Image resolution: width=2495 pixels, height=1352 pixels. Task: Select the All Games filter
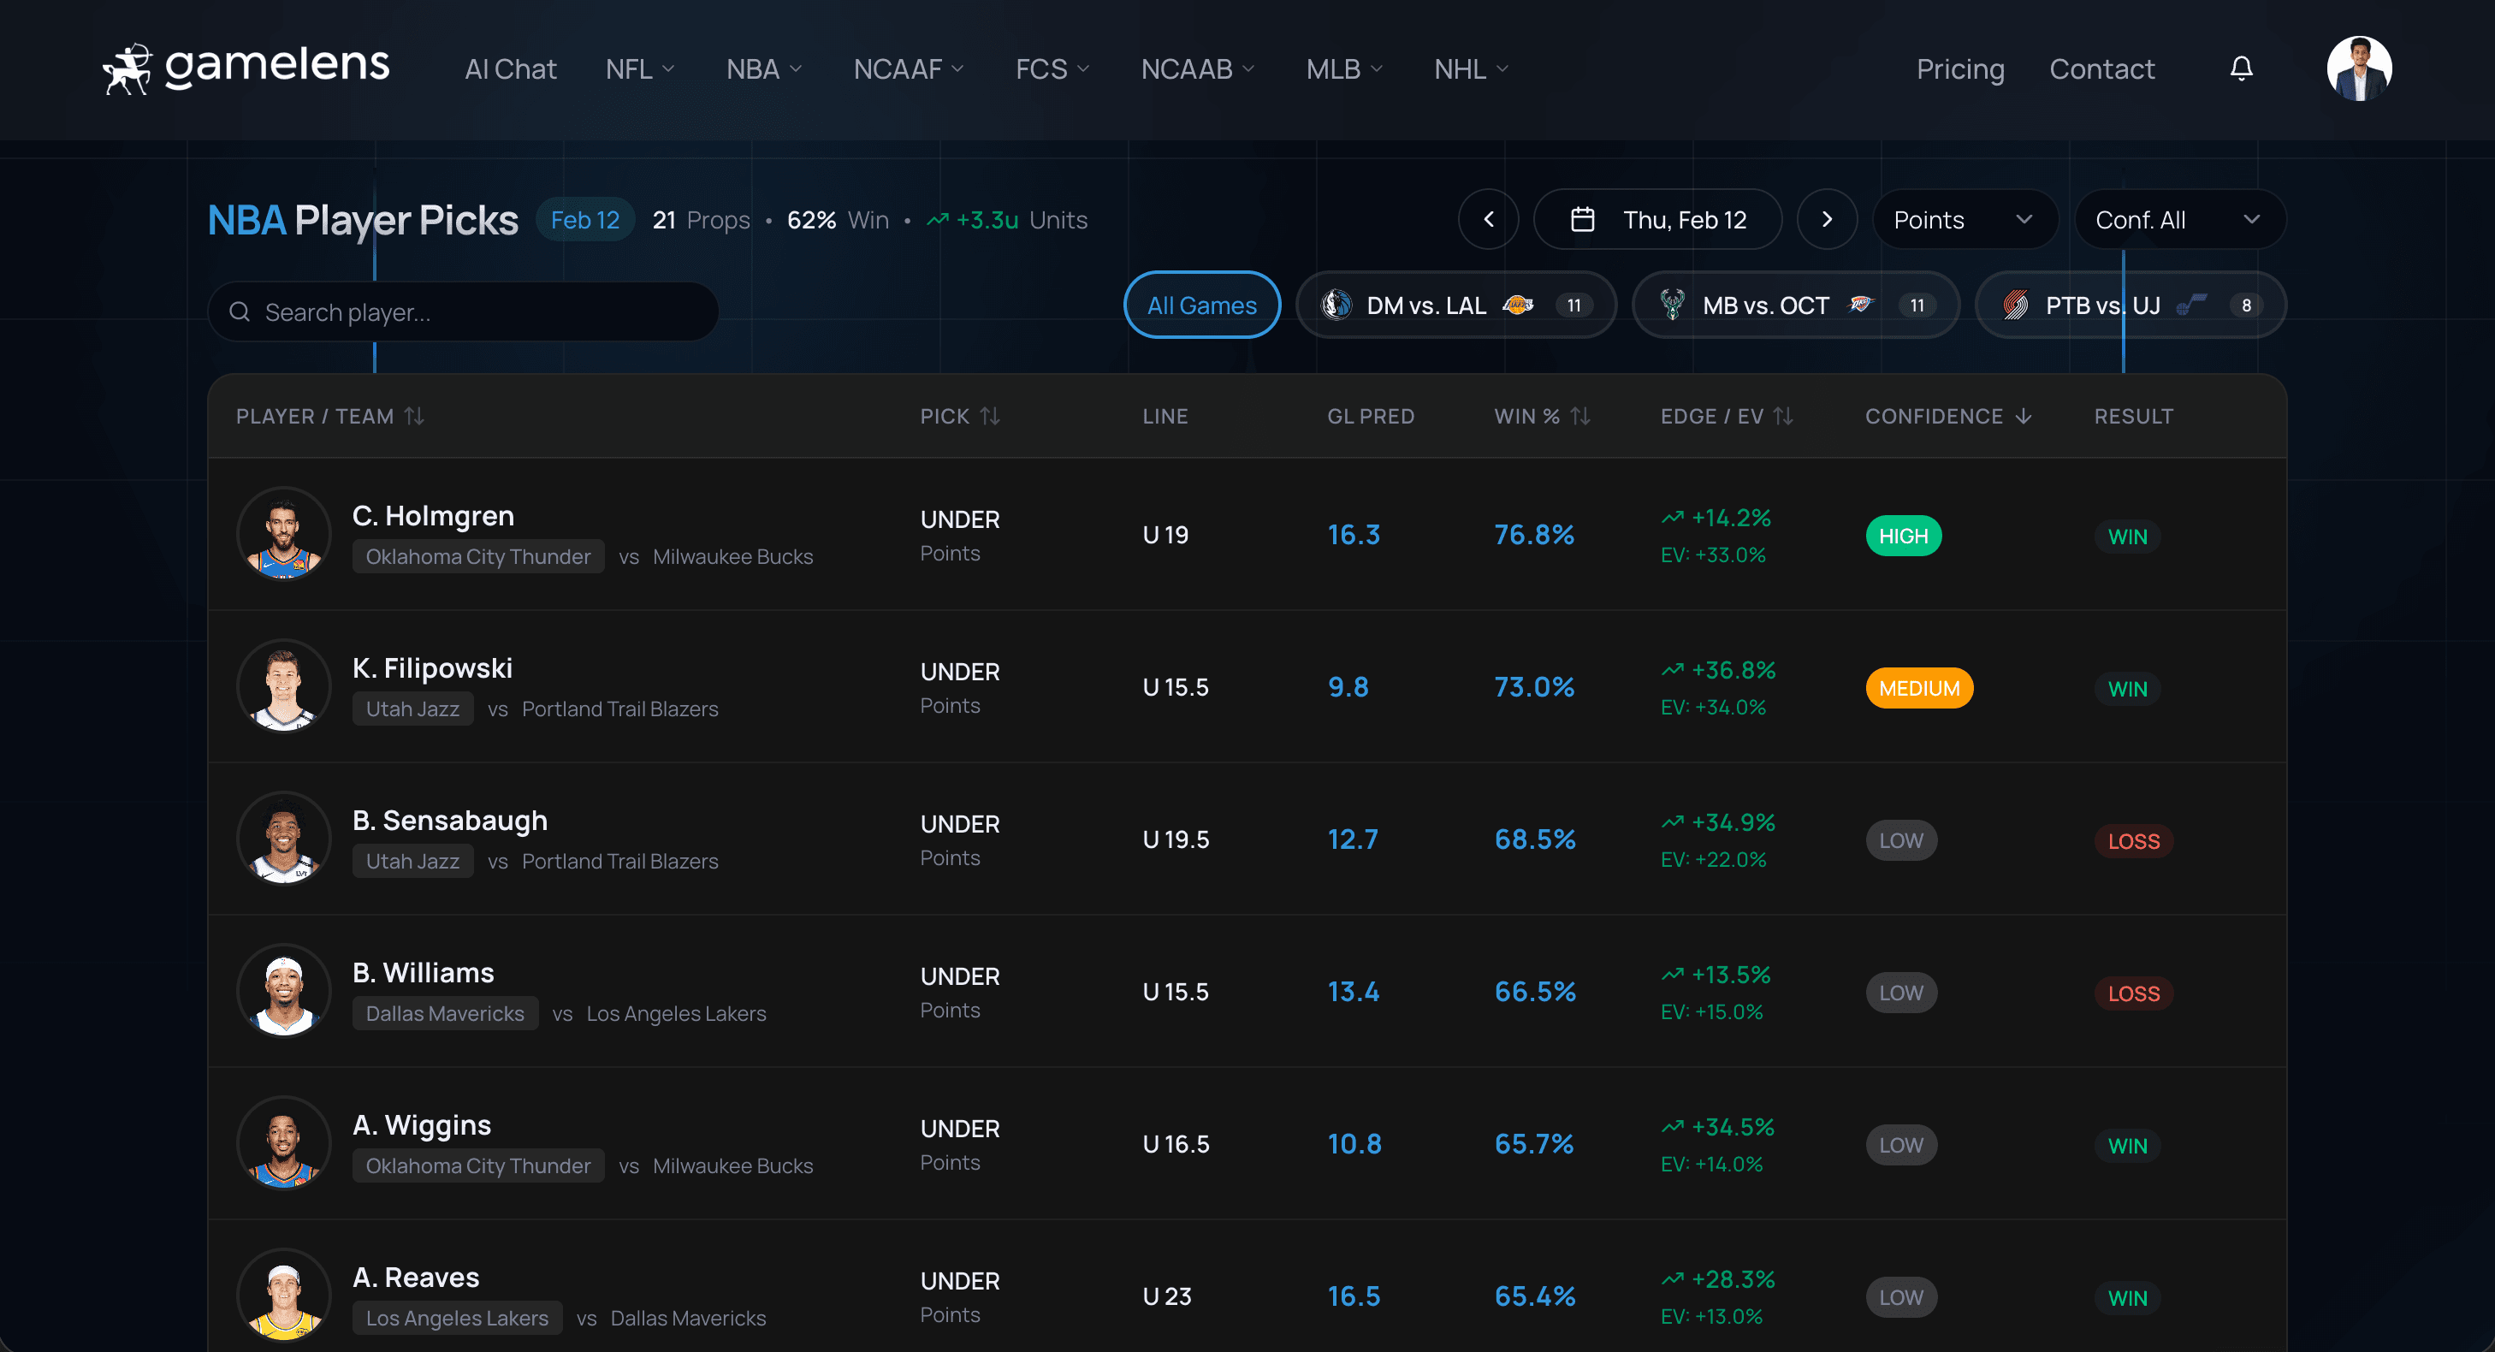(x=1202, y=305)
